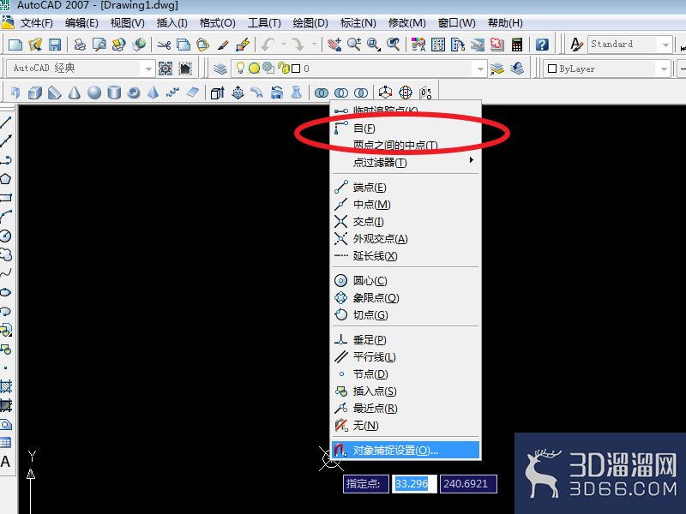Click the Y coordinate field 240.6921
Screen dimensions: 686x514
pos(468,484)
